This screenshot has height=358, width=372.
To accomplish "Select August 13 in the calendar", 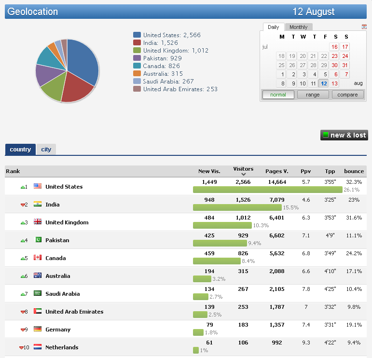I will click(334, 83).
